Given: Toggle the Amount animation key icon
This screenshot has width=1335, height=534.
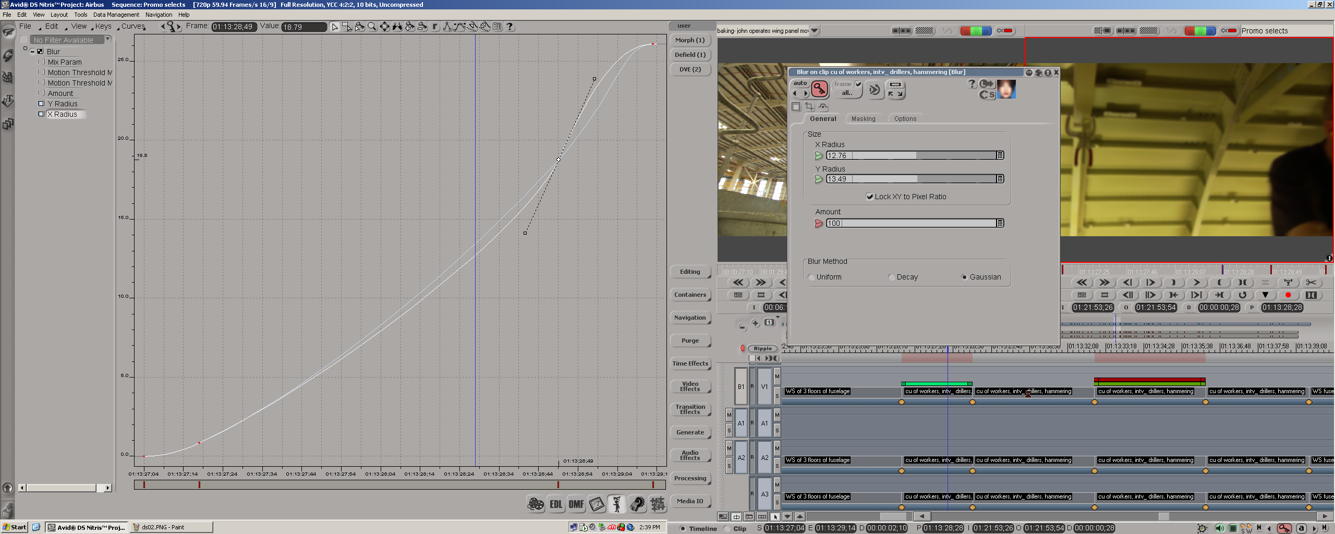Looking at the screenshot, I should coord(819,223).
